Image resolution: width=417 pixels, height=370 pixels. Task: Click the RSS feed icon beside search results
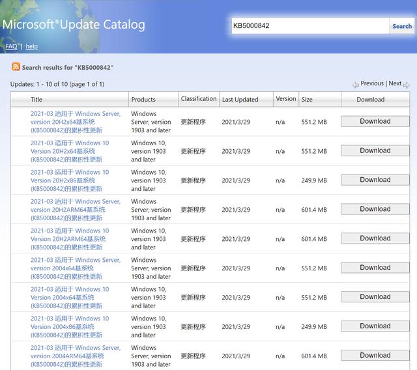pyautogui.click(x=16, y=67)
